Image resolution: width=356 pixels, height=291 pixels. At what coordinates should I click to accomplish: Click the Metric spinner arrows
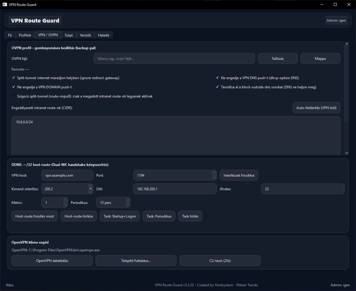click(65, 203)
